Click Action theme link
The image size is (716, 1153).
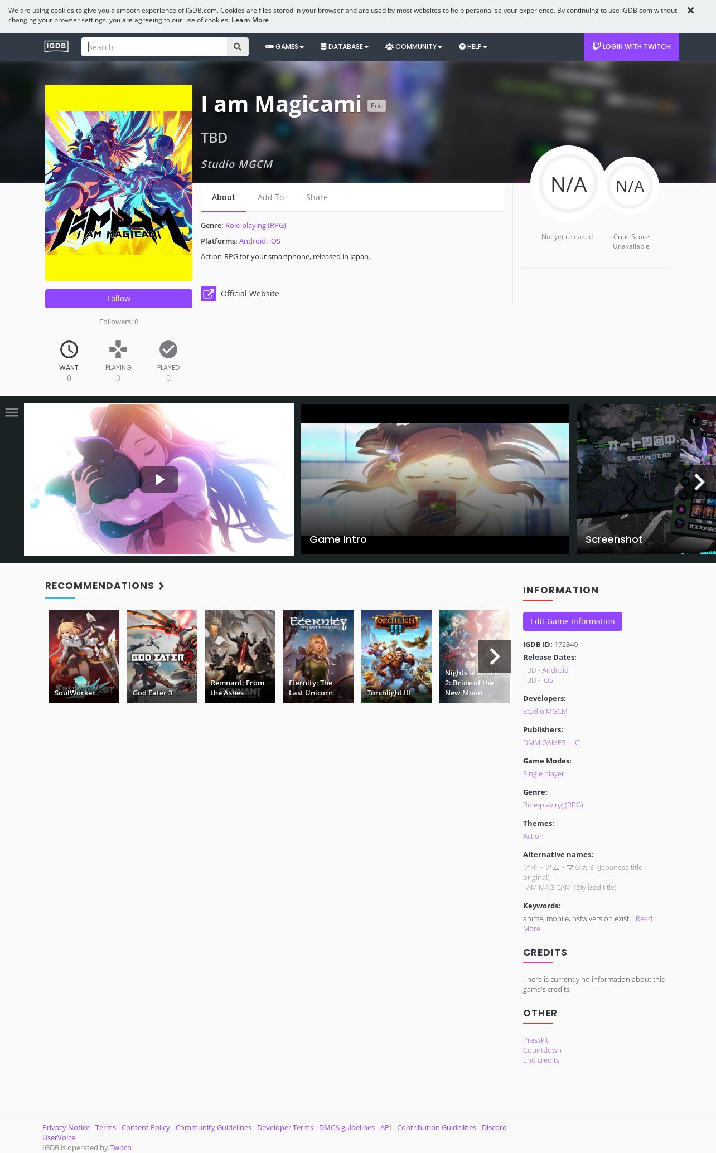[533, 836]
